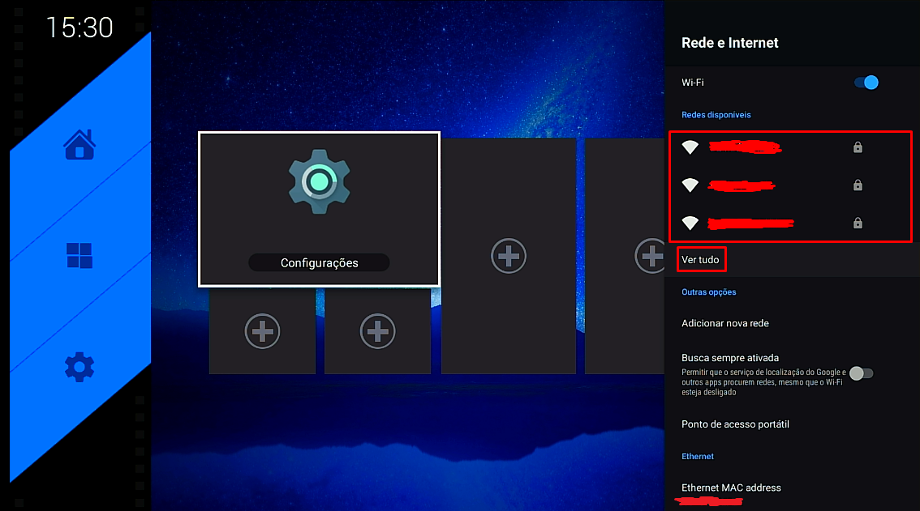Click the Rede e Internet heading

(x=730, y=43)
